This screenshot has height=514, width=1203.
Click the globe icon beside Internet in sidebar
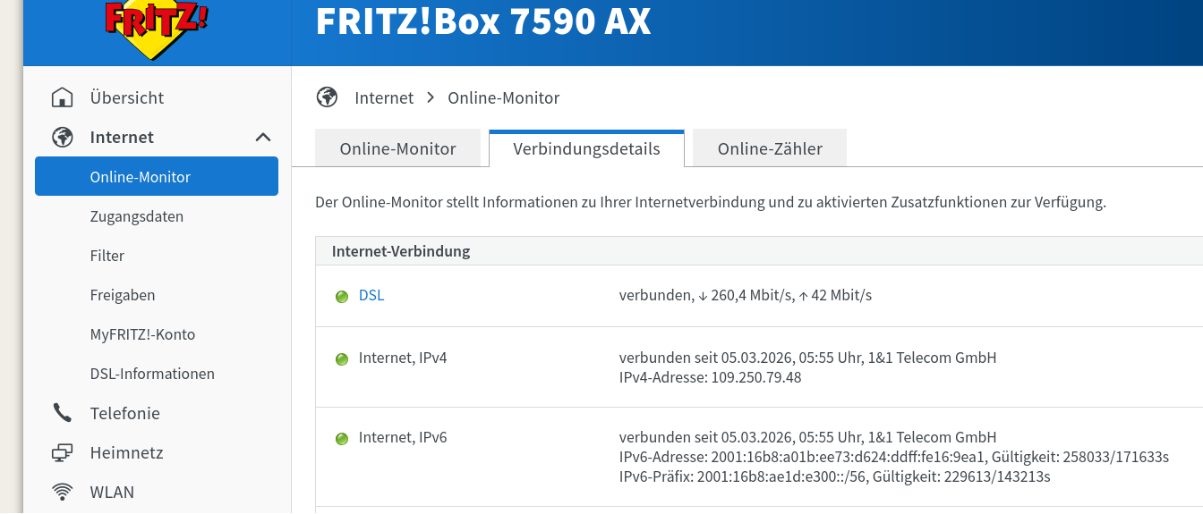pyautogui.click(x=62, y=137)
